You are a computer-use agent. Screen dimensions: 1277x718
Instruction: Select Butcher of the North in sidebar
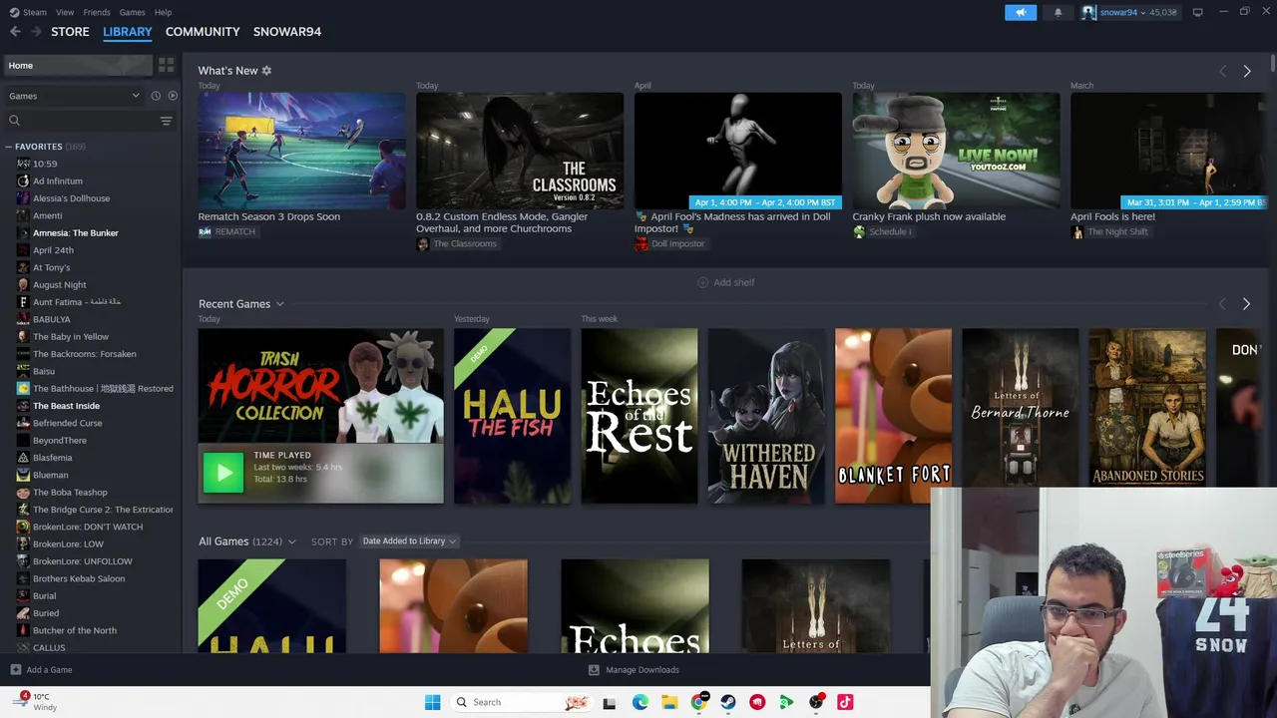(75, 630)
